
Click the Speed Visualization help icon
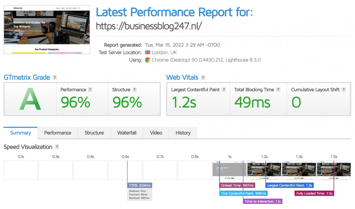(x=57, y=147)
